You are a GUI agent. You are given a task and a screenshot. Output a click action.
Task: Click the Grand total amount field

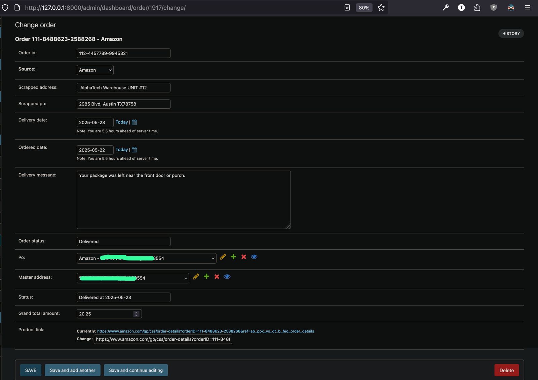(109, 314)
